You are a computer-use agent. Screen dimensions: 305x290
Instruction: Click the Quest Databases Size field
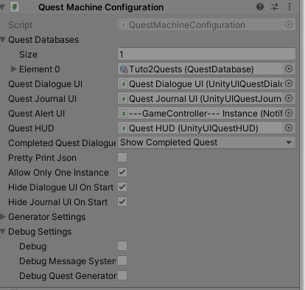tap(206, 54)
